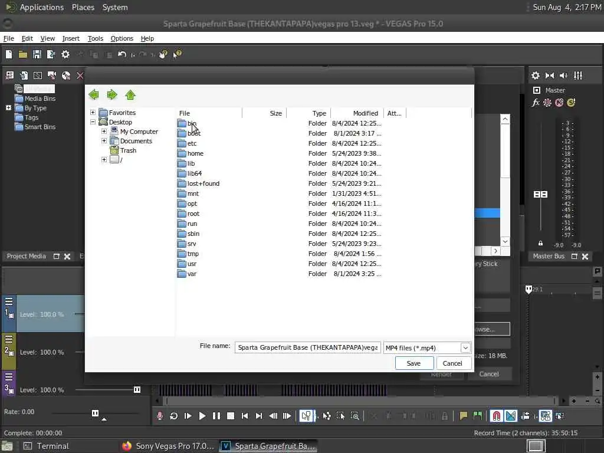
Task: Click the Dim Output speaker icon
Action: (563, 75)
